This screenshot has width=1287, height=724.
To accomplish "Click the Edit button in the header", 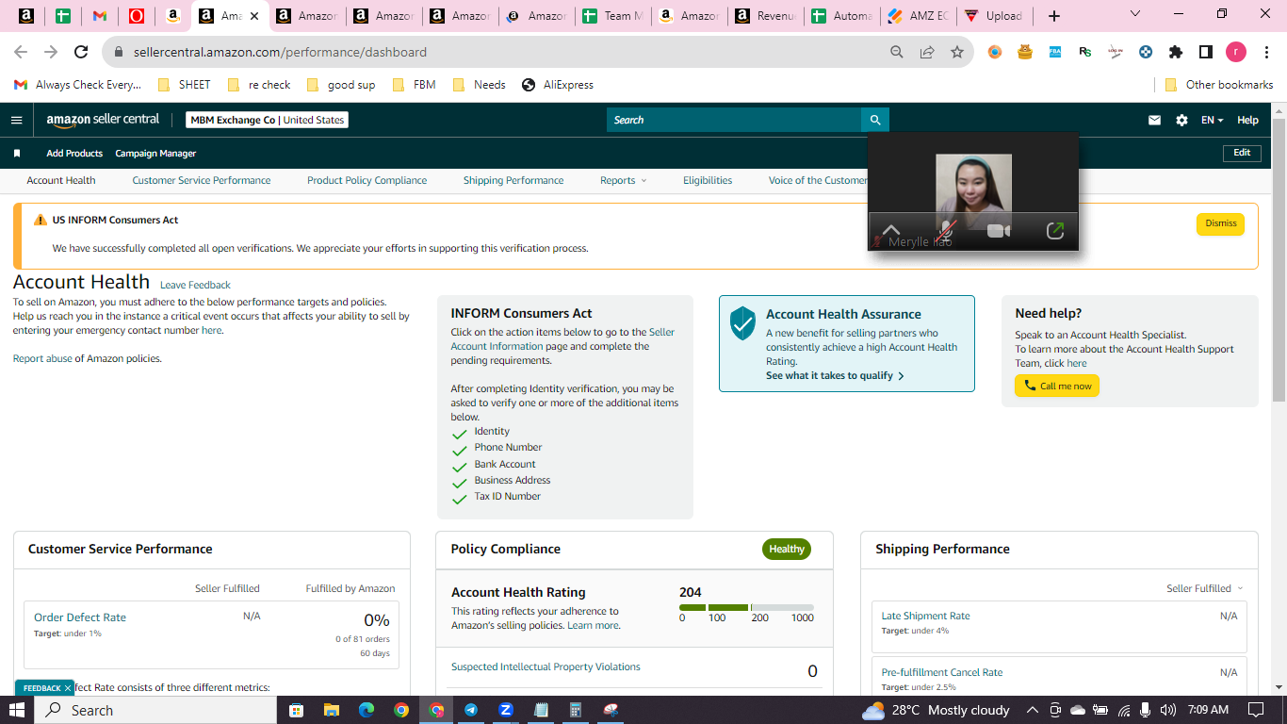I will 1242,153.
